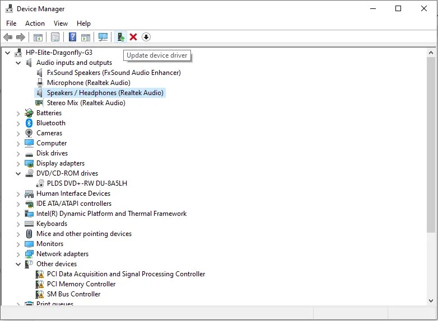438x321 pixels.
Task: Click the Human Interface Devices icon
Action: coord(29,193)
